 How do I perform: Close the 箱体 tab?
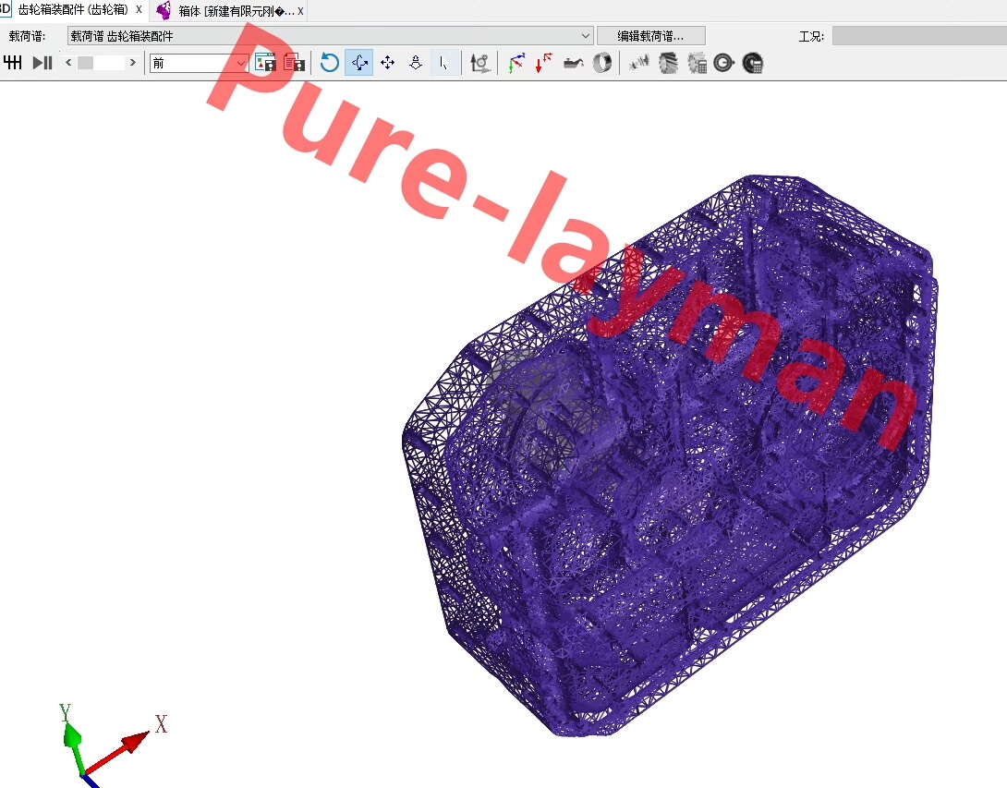[x=300, y=11]
